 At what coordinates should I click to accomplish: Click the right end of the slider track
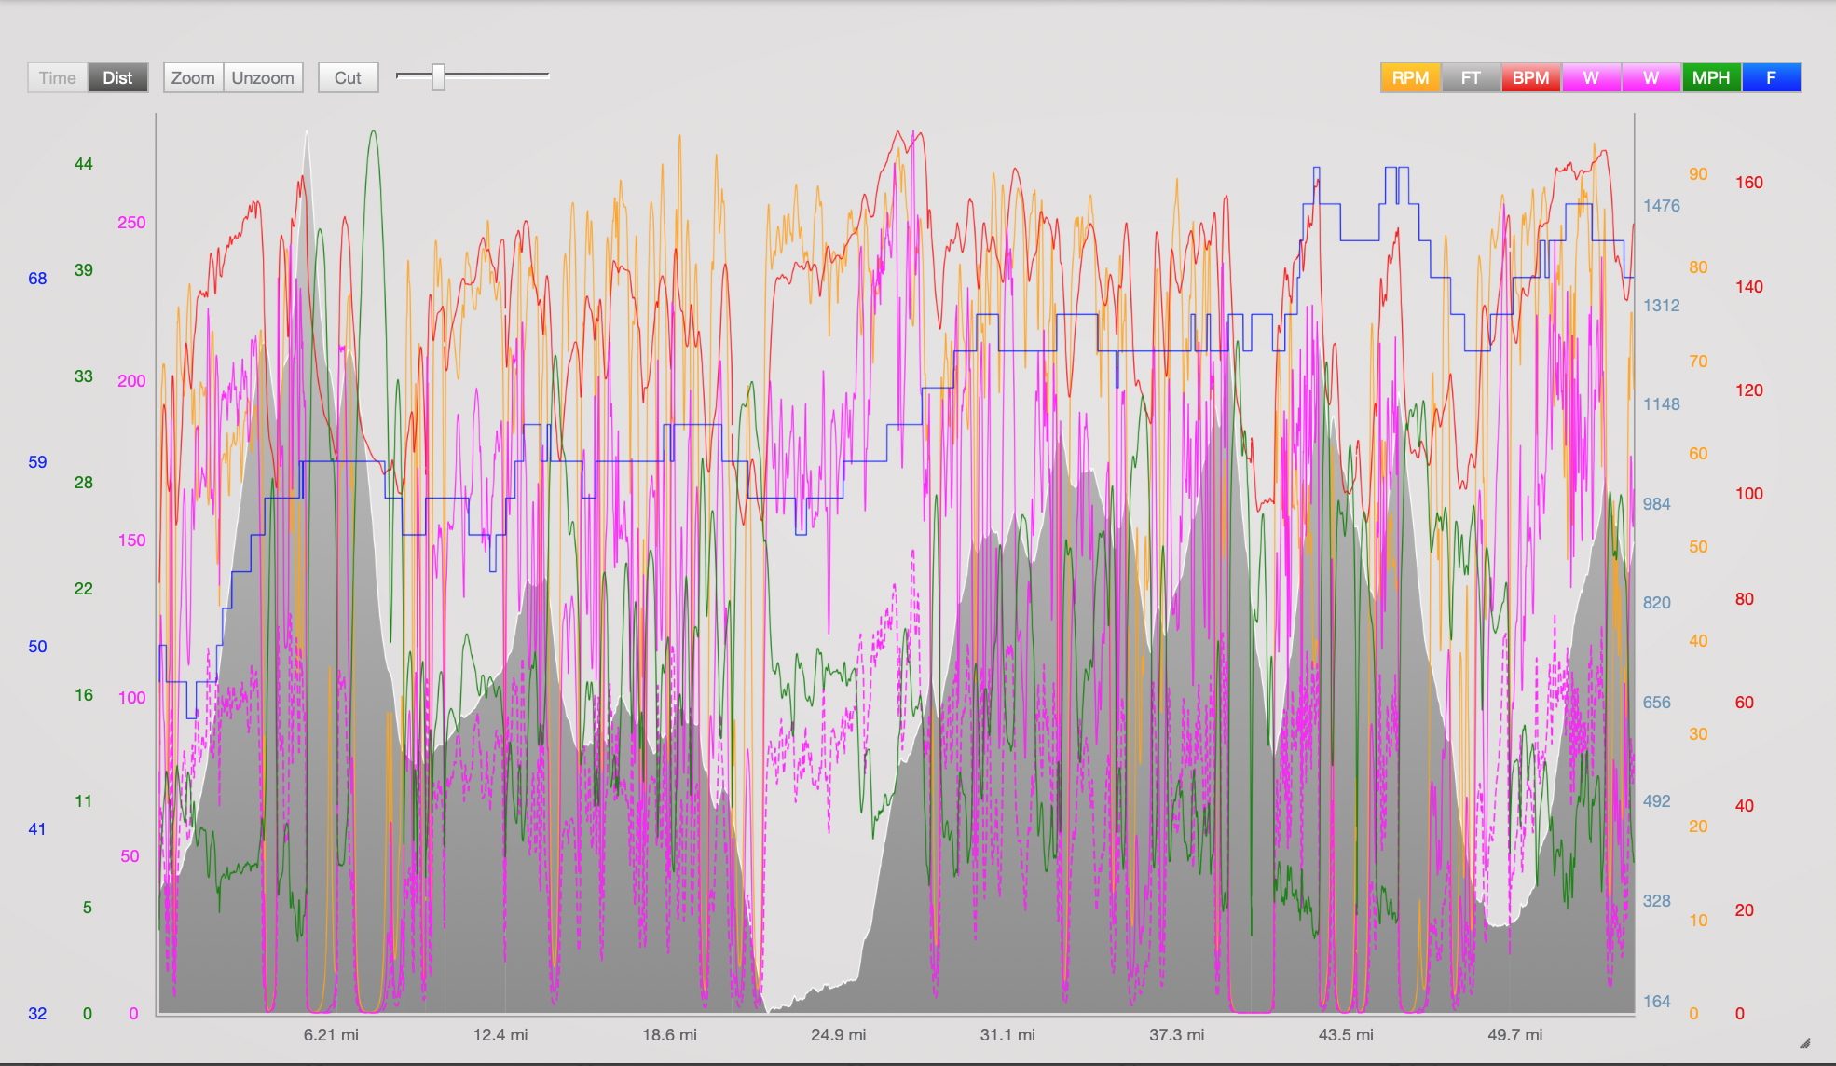[x=546, y=75]
